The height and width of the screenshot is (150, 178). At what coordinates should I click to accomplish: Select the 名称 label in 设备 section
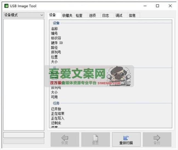(x=54, y=29)
